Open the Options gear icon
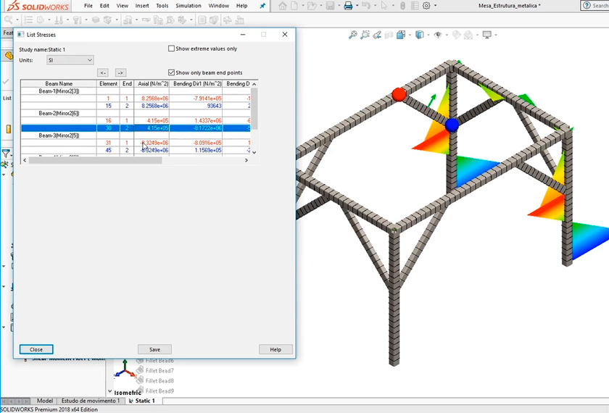The height and width of the screenshot is (413, 609). click(426, 6)
